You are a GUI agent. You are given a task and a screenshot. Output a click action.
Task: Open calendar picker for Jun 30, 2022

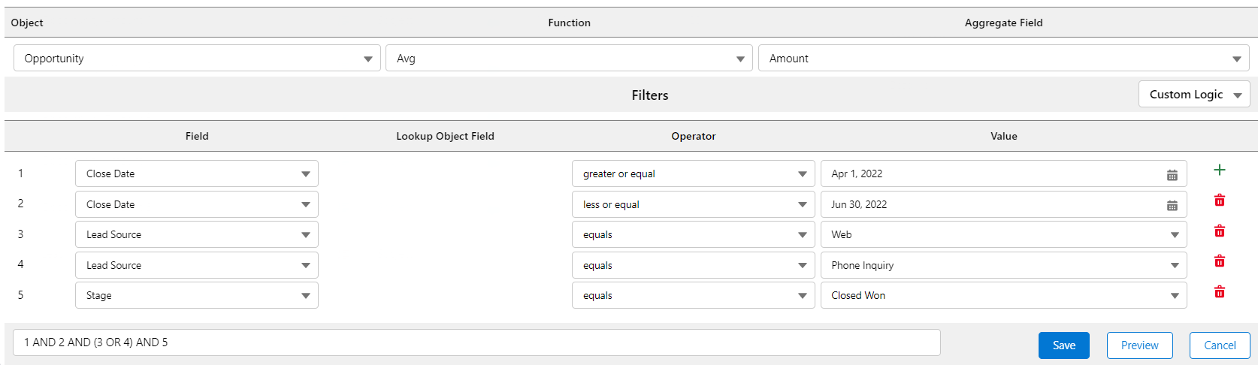tap(1172, 205)
